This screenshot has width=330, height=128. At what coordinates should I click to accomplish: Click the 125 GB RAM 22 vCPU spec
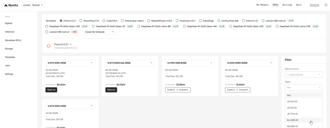click(x=116, y=73)
